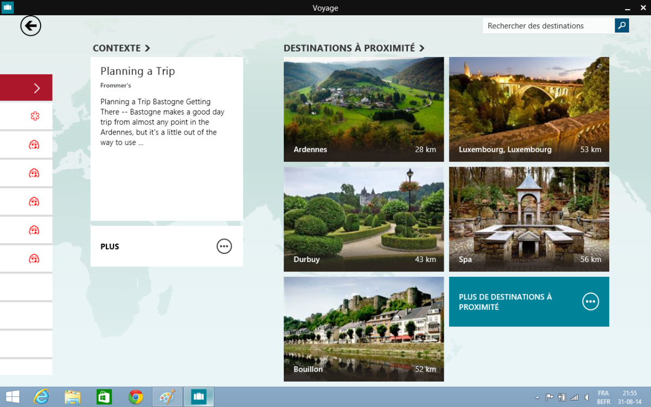Click the Voyage suitcase taskbar icon
The width and height of the screenshot is (651, 407).
click(199, 397)
